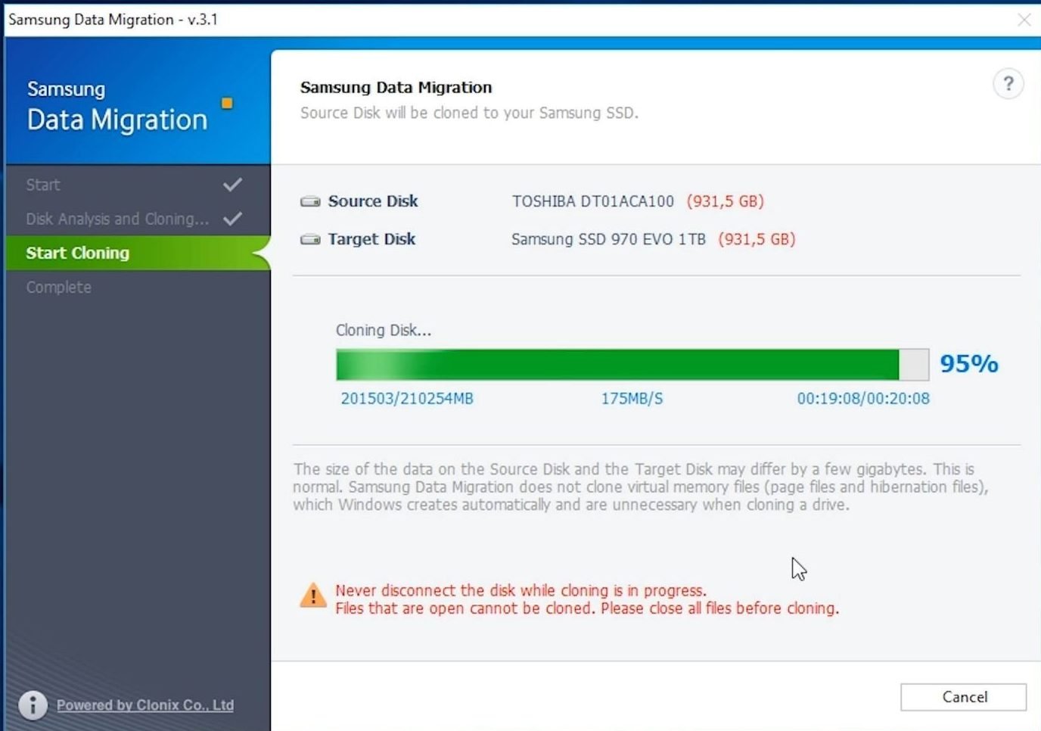Click the checkmark beside Disk Analysis step

coord(231,218)
